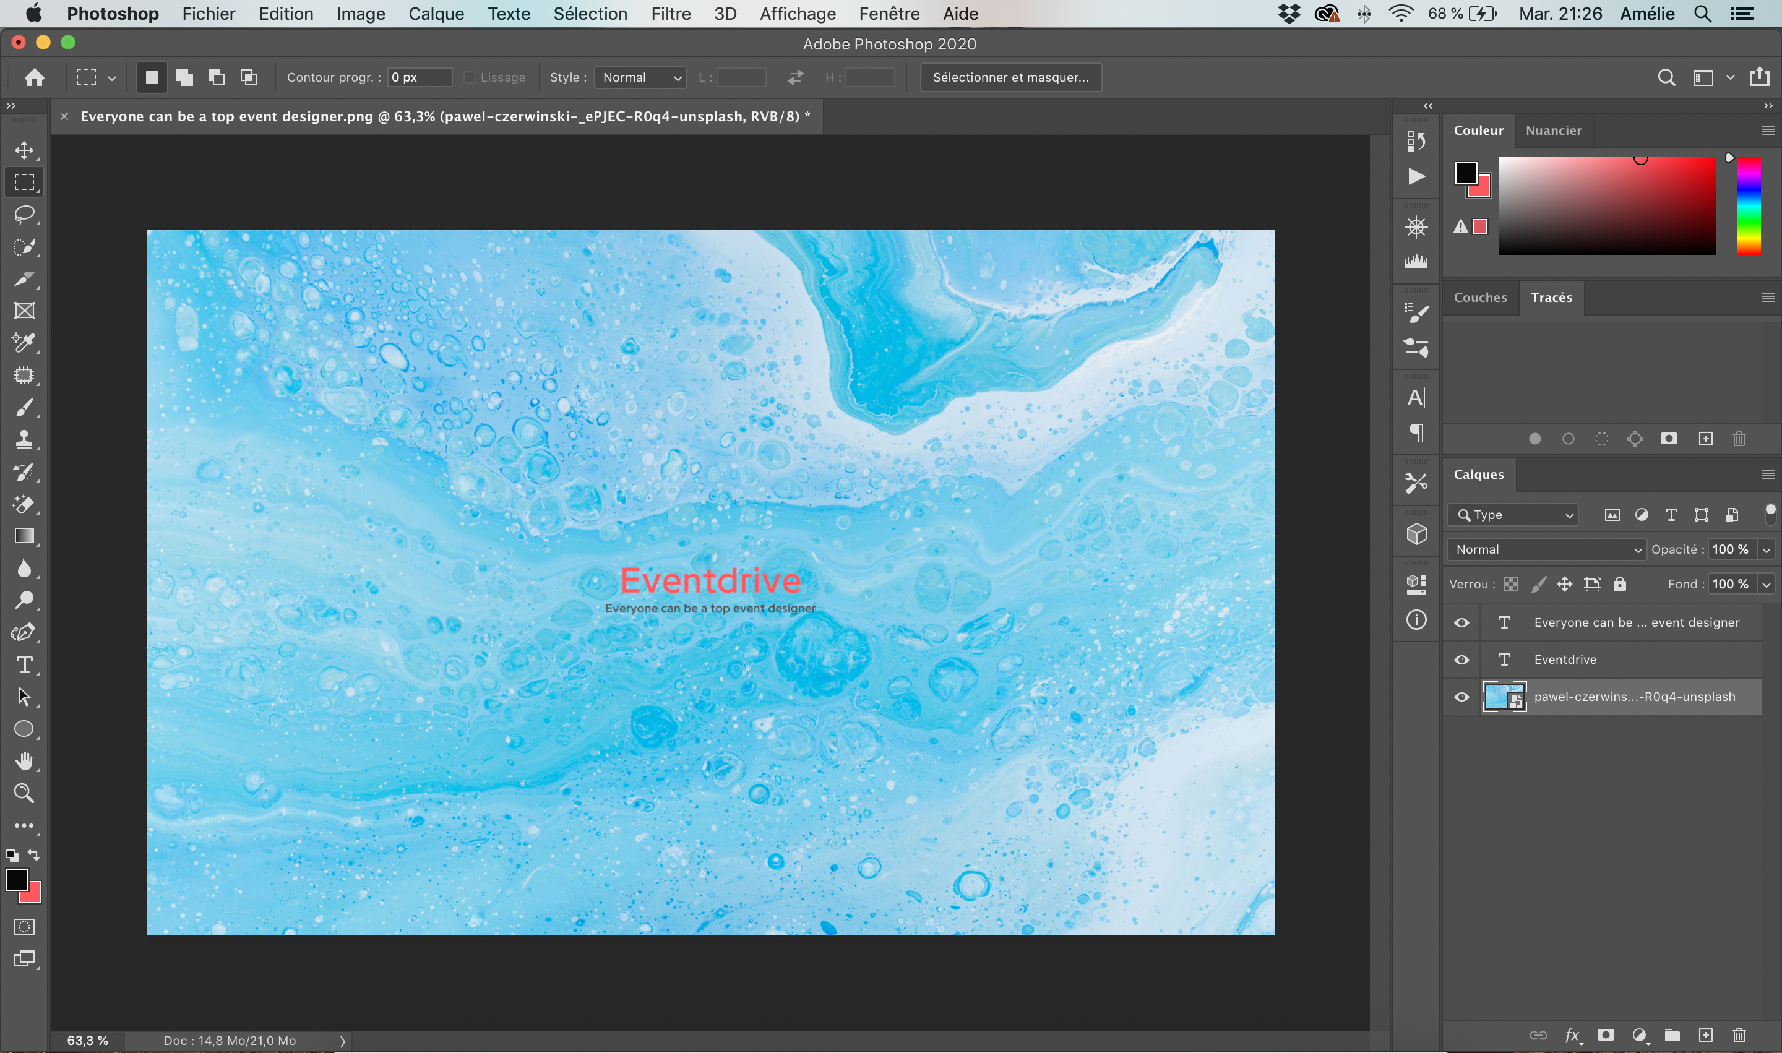This screenshot has width=1782, height=1053.
Task: Click the share document button
Action: (x=1759, y=77)
